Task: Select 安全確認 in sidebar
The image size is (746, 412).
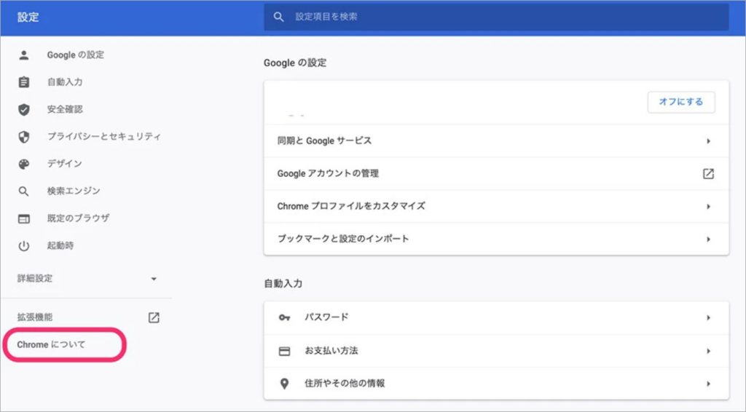Action: 65,110
